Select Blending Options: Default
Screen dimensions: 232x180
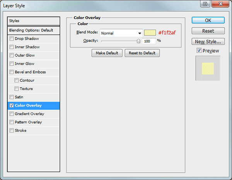coord(34,30)
